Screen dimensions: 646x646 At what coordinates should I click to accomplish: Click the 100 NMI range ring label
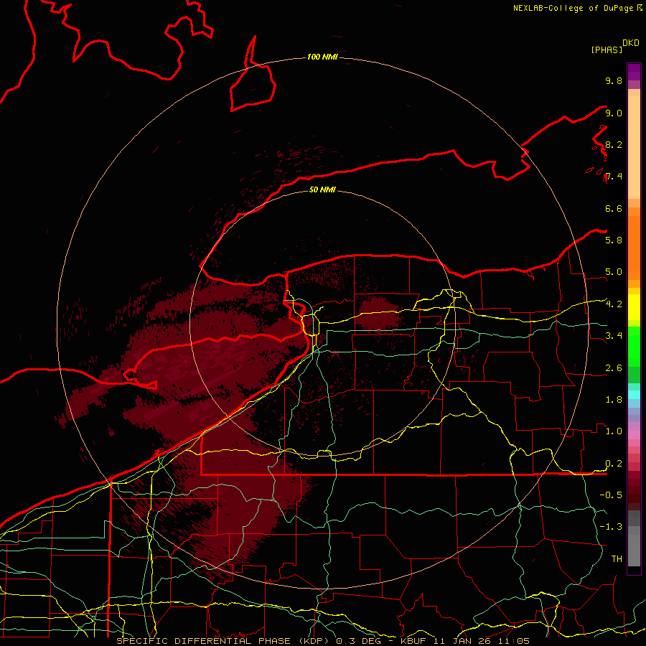(x=322, y=57)
